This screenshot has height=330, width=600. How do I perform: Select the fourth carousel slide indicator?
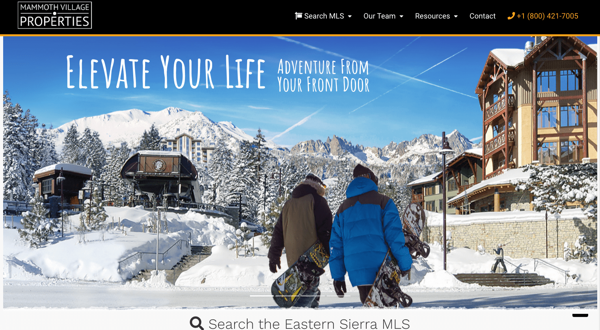pyautogui.click(x=339, y=296)
